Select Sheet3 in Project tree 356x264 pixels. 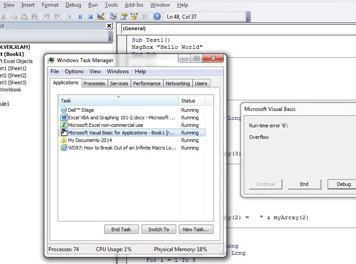(13, 83)
